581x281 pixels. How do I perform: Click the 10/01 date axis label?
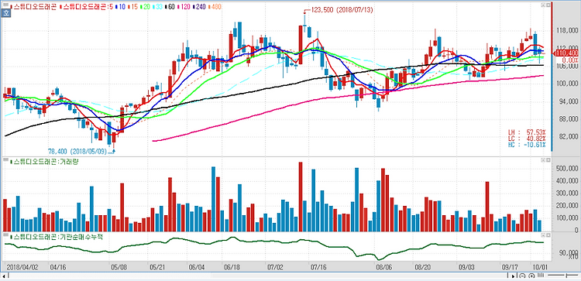(x=539, y=266)
